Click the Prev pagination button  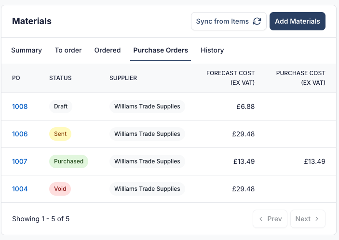click(270, 219)
